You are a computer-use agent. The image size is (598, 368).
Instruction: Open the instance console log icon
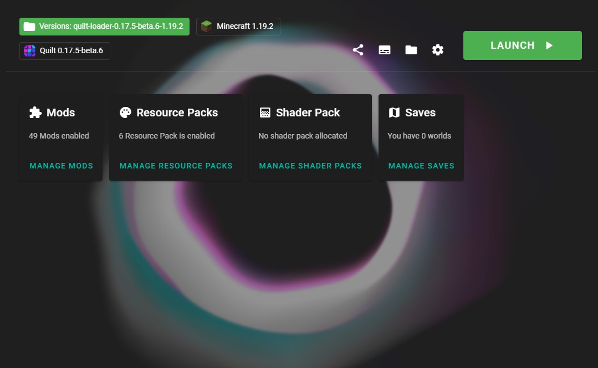coord(384,50)
